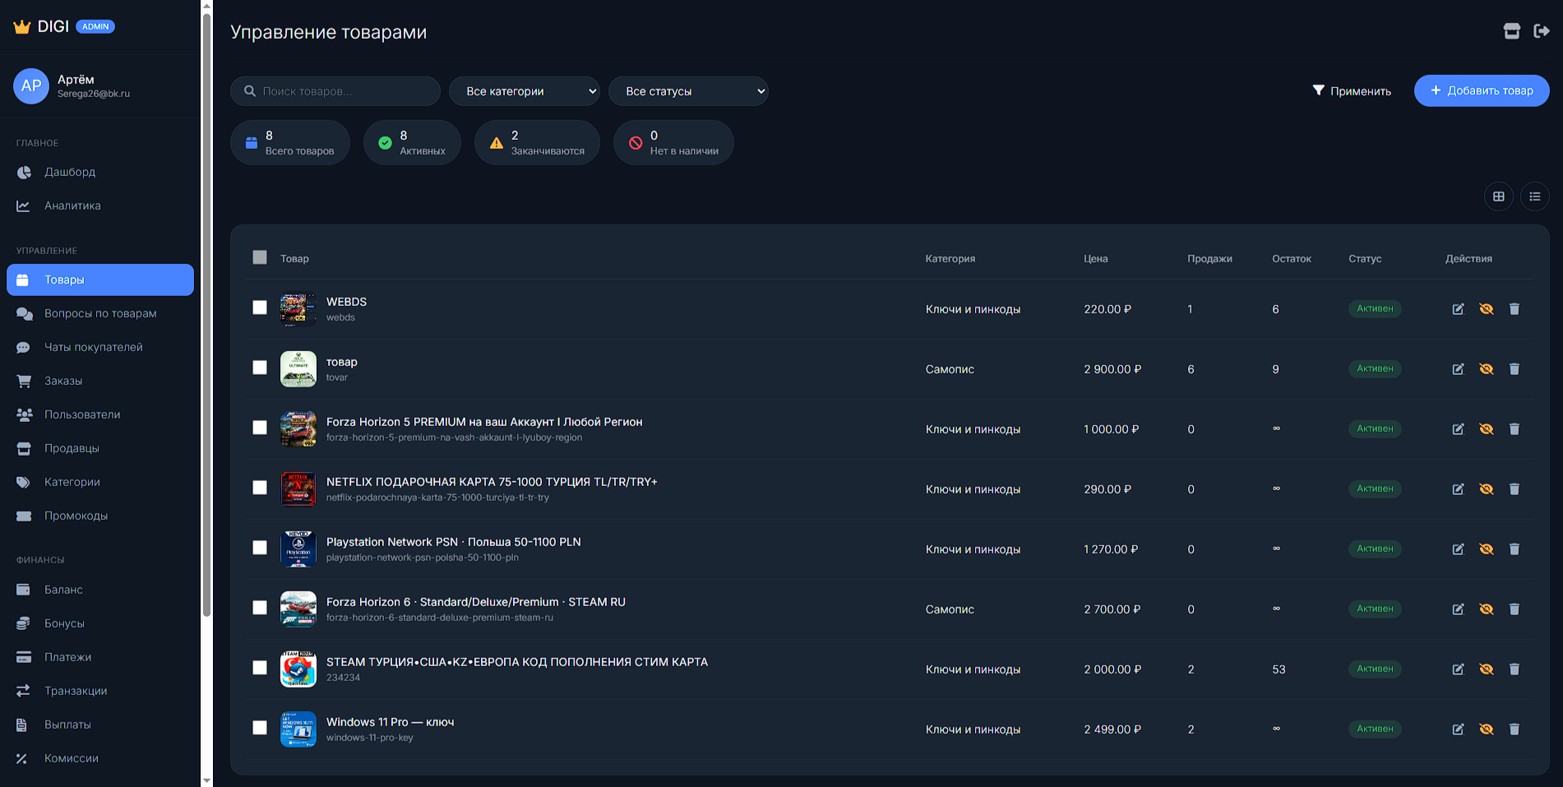Click the Активных stat chip
The width and height of the screenshot is (1563, 787).
click(x=412, y=142)
